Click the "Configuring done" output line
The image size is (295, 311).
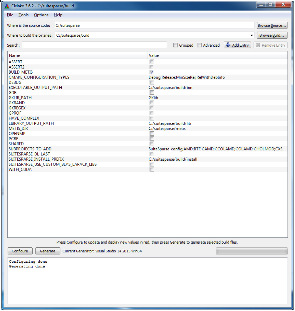coord(28,262)
